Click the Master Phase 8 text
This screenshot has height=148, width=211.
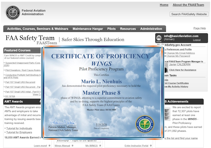tap(101, 93)
